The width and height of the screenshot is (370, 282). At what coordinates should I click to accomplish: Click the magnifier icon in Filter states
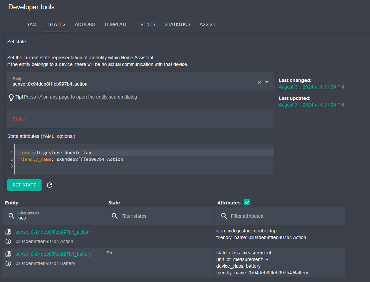pos(115,216)
